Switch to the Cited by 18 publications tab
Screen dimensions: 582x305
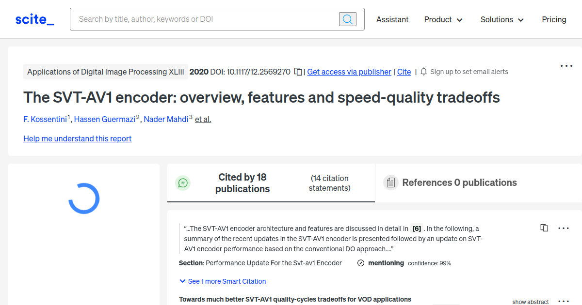[242, 183]
